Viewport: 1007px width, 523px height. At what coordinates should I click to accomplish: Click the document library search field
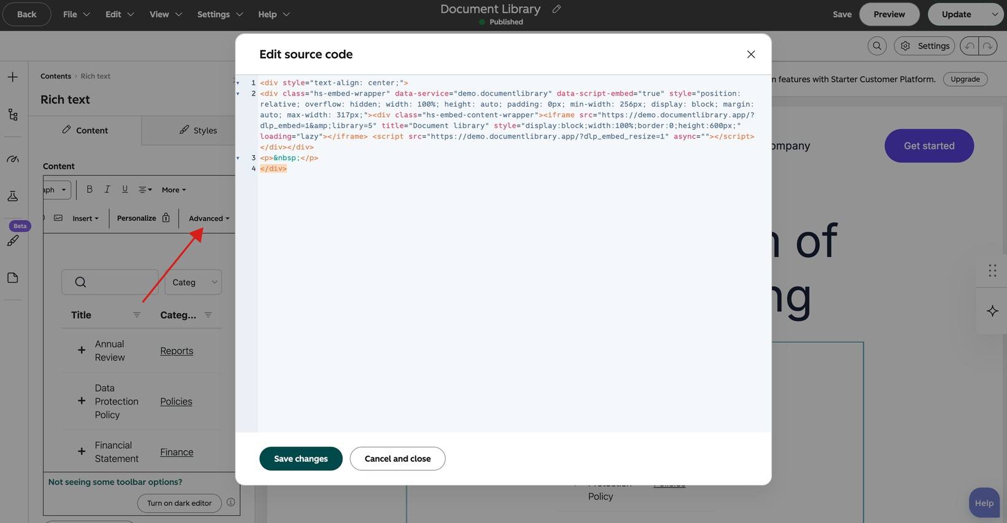110,282
